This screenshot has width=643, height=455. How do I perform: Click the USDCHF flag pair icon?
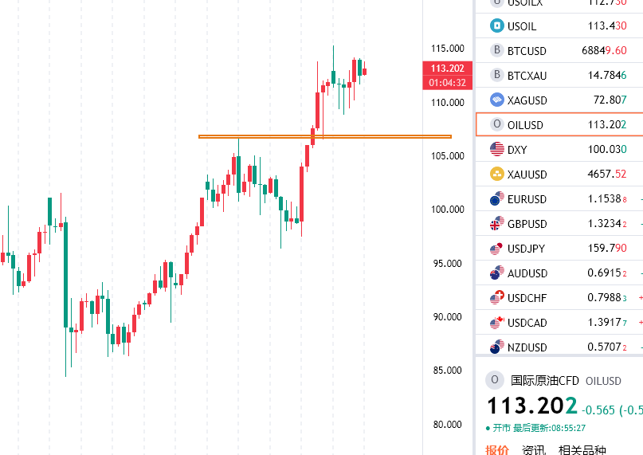click(x=497, y=297)
